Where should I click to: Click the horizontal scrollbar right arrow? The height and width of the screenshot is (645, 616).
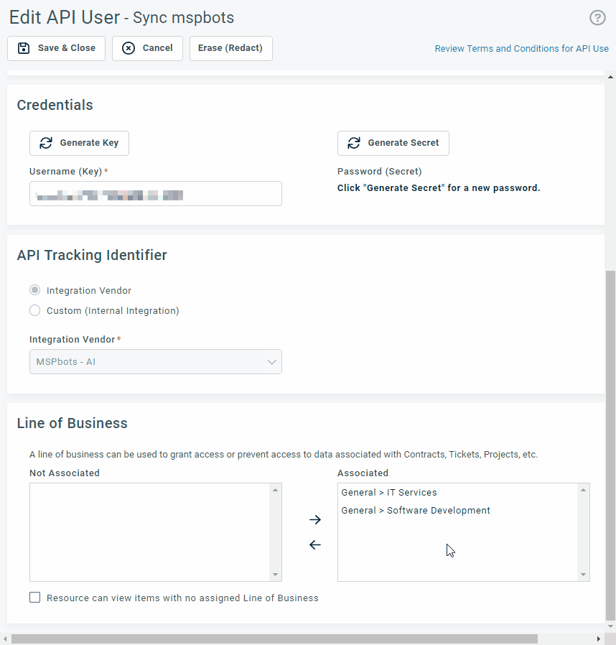tap(599, 639)
